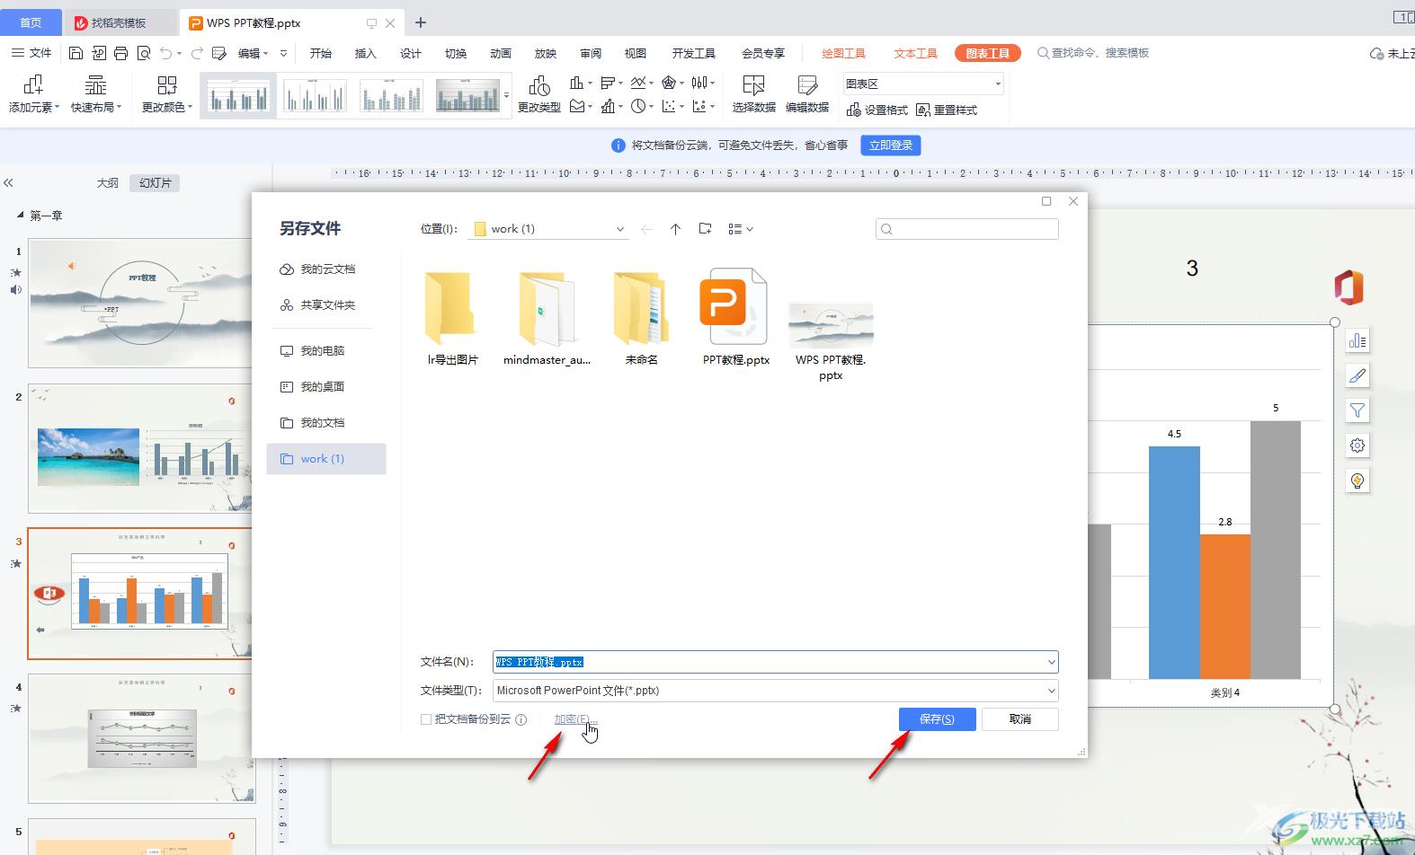
Task: Click search box in save dialog
Action: pyautogui.click(x=967, y=229)
